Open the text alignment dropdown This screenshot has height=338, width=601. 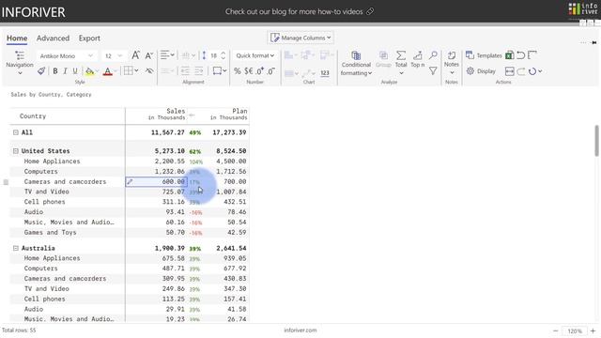(167, 55)
